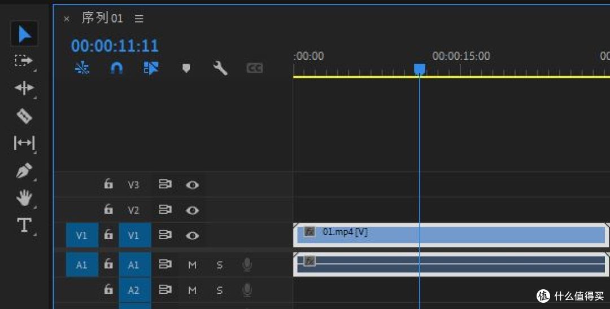
Task: Toggle sync lock on A2
Action: [165, 290]
